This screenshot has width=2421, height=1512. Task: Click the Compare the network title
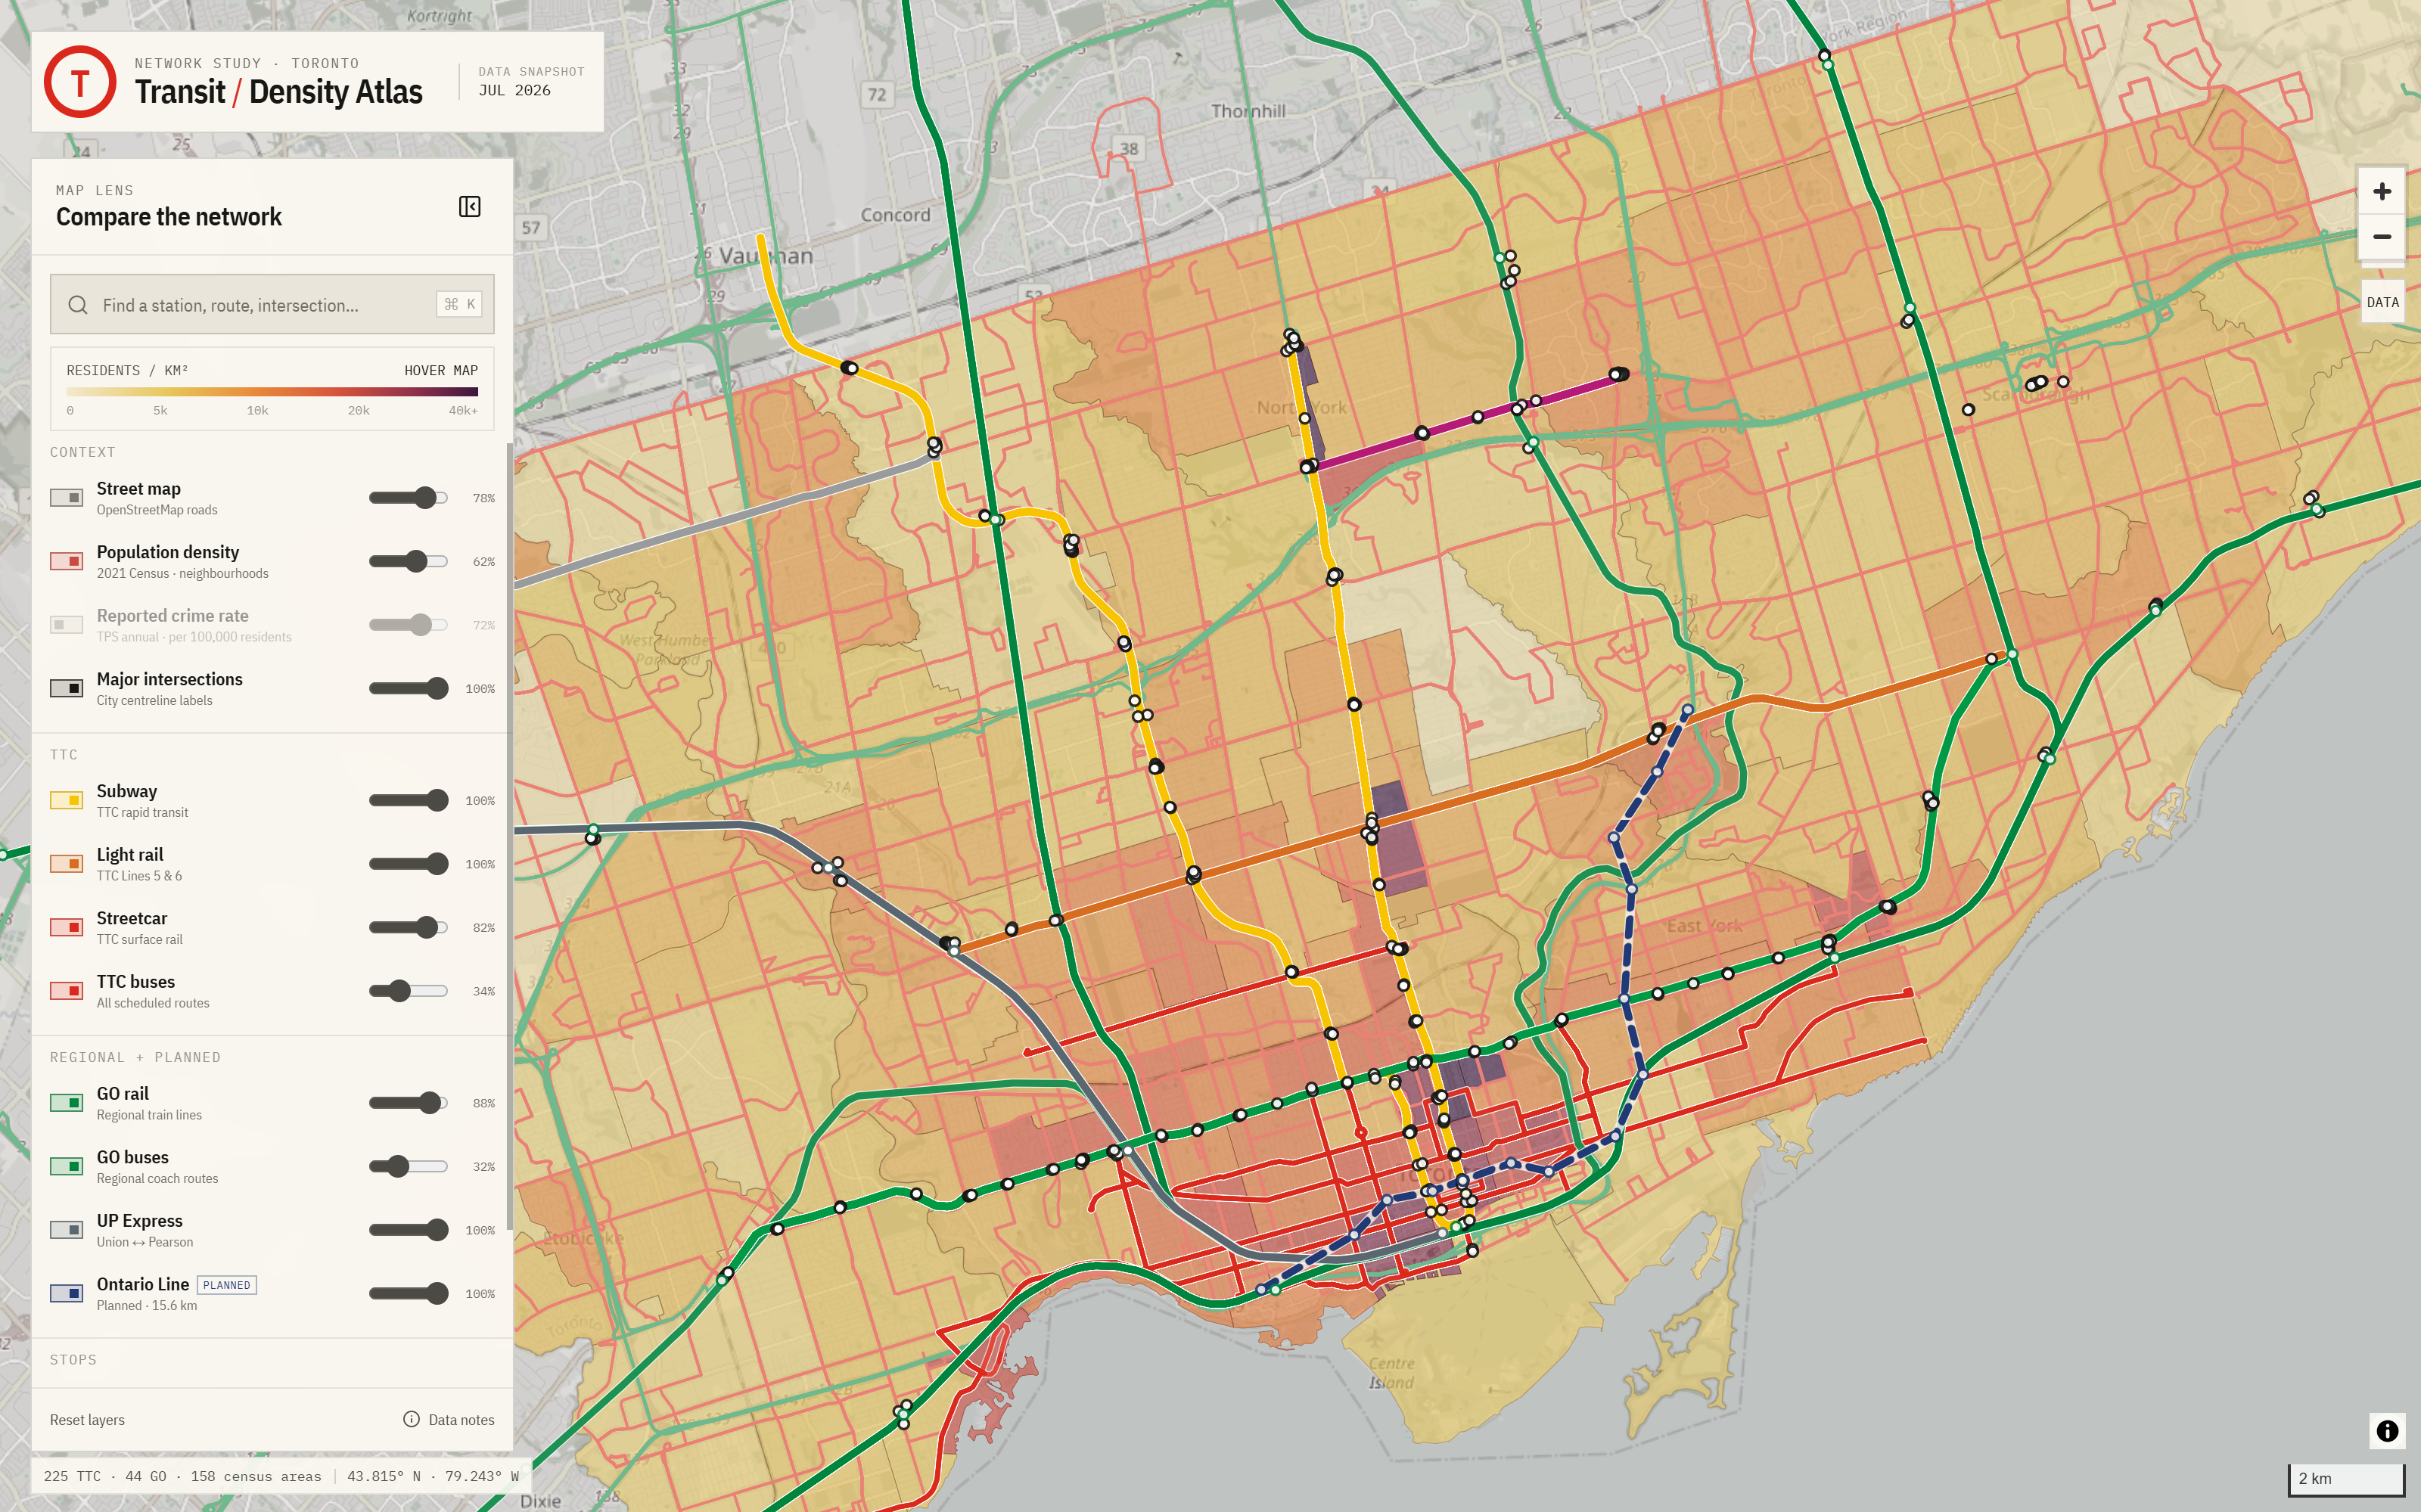tap(169, 217)
